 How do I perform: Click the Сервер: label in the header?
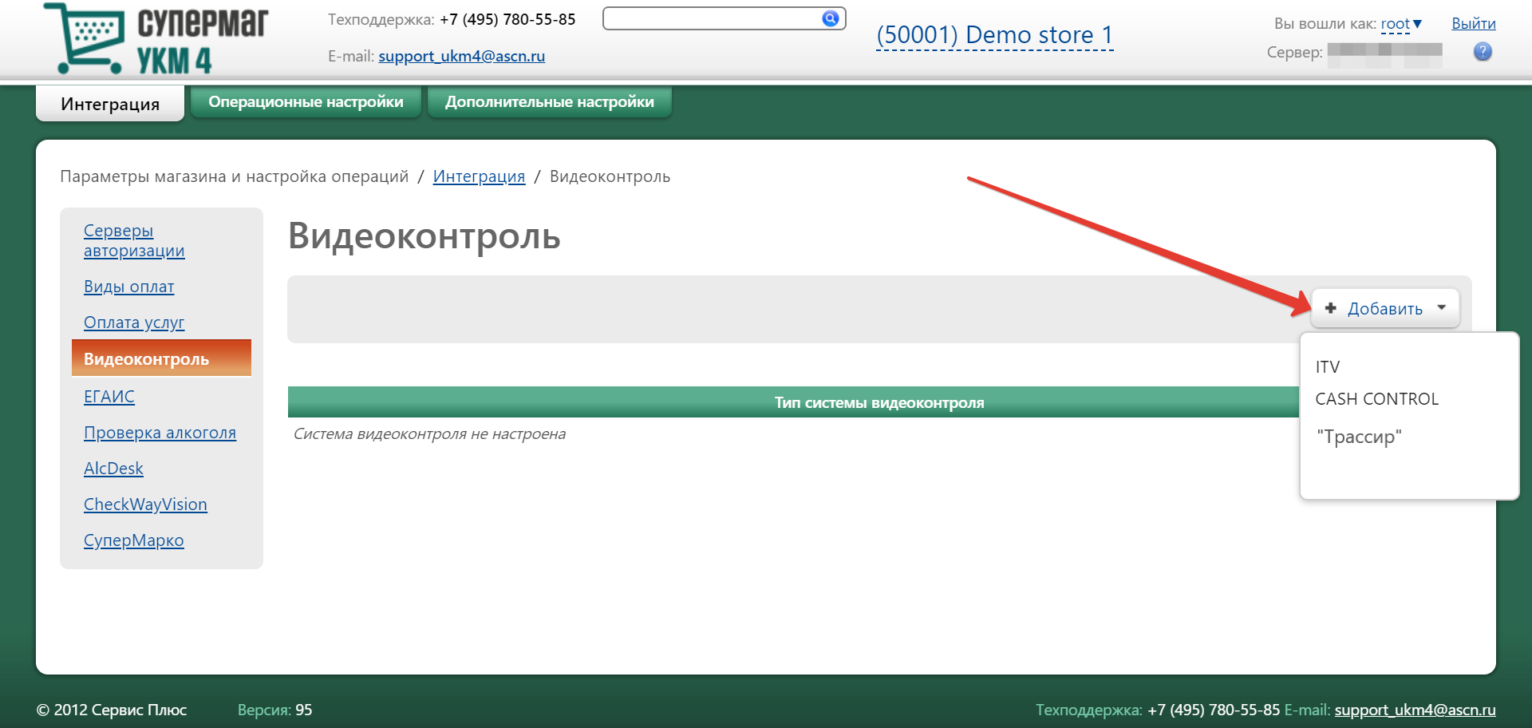(x=1294, y=53)
